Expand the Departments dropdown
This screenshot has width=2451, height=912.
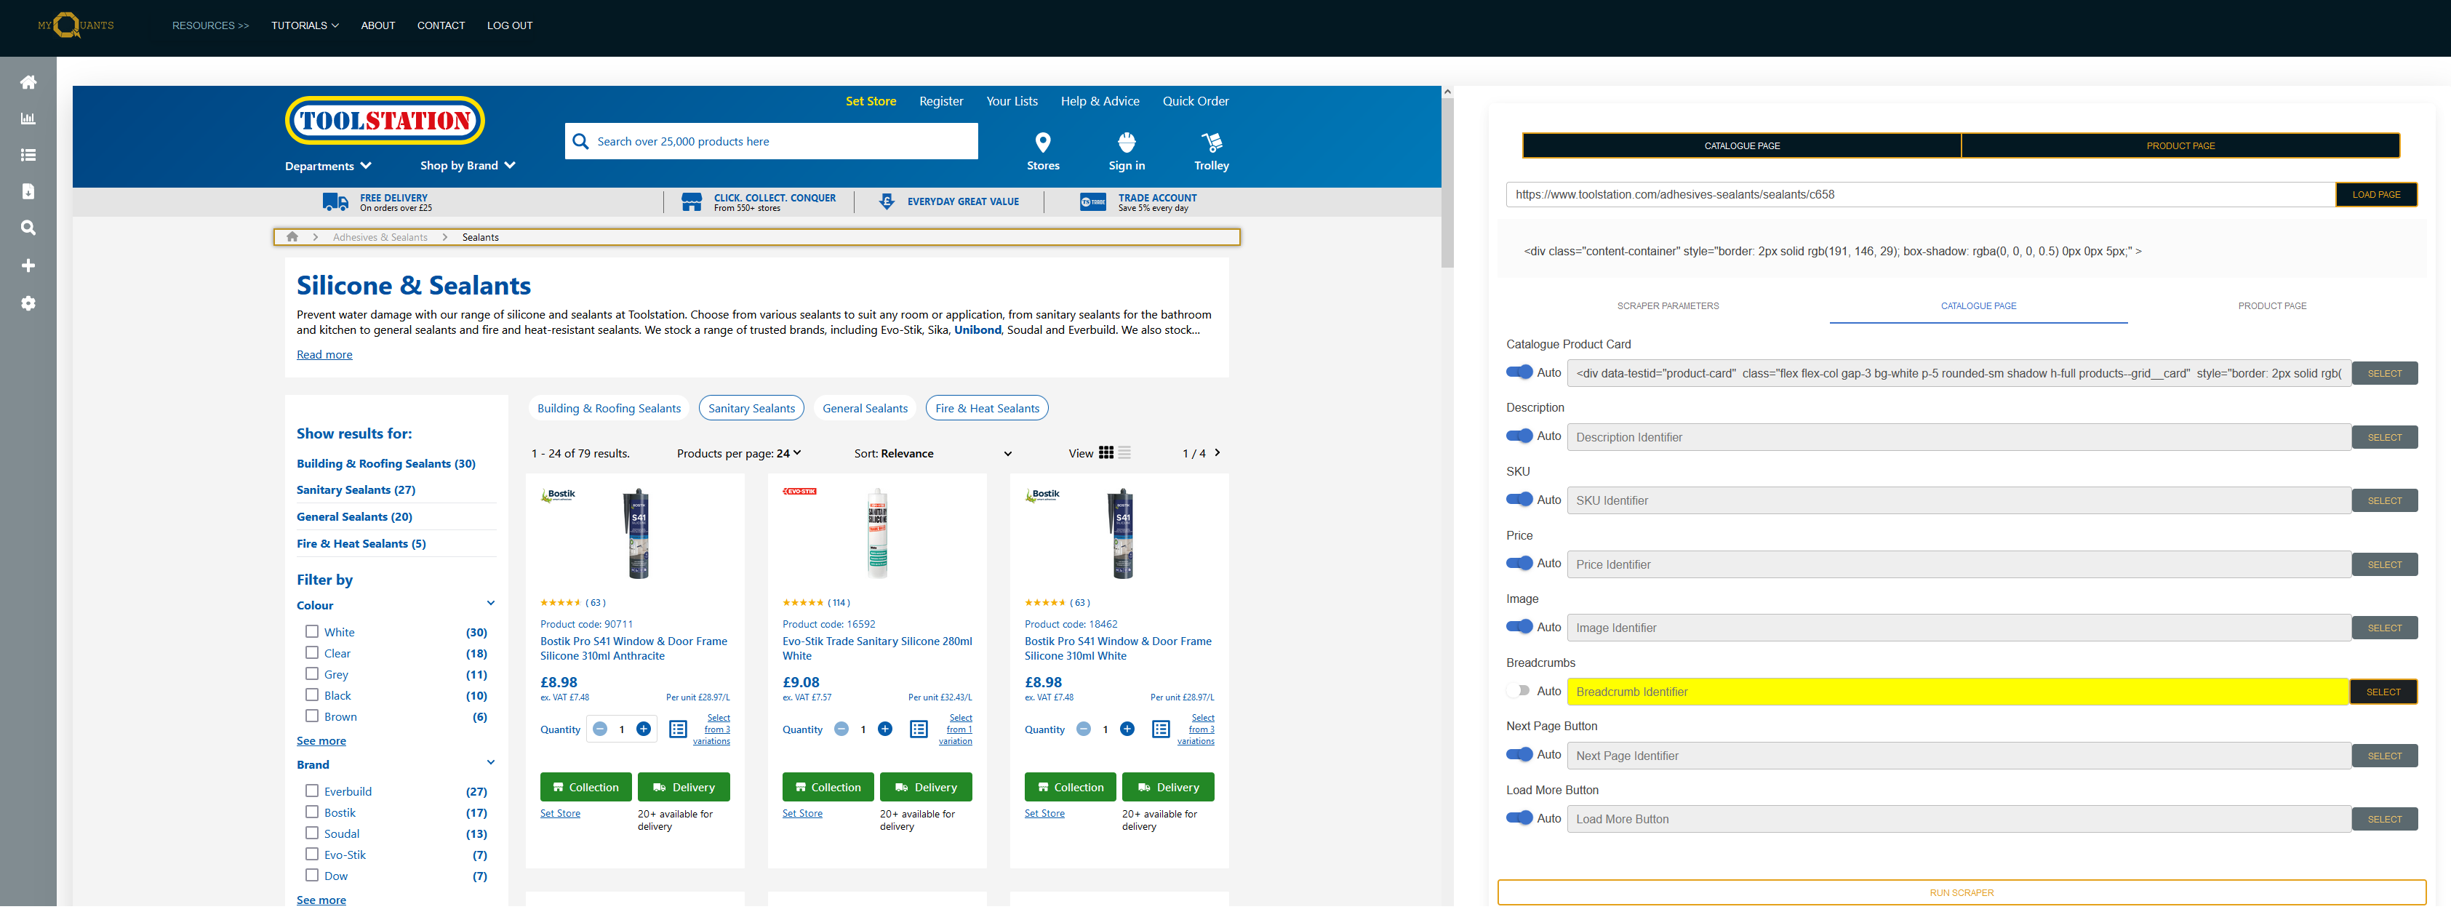pyautogui.click(x=328, y=167)
